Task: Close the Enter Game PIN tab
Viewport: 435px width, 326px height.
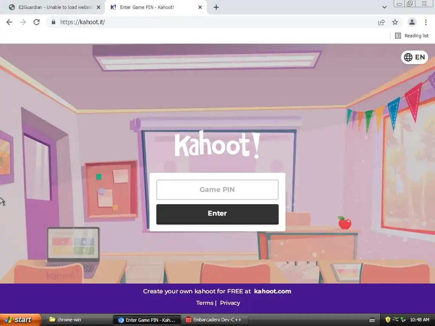Action: click(200, 8)
